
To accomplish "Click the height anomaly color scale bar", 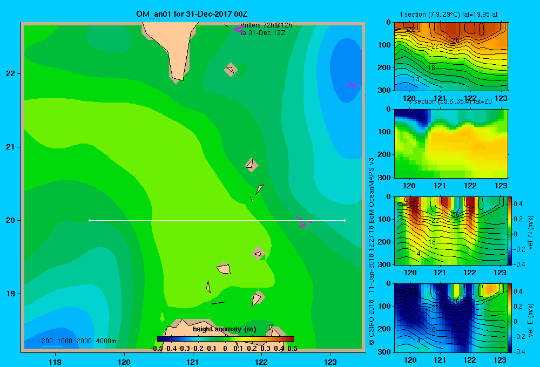I will coord(226,339).
